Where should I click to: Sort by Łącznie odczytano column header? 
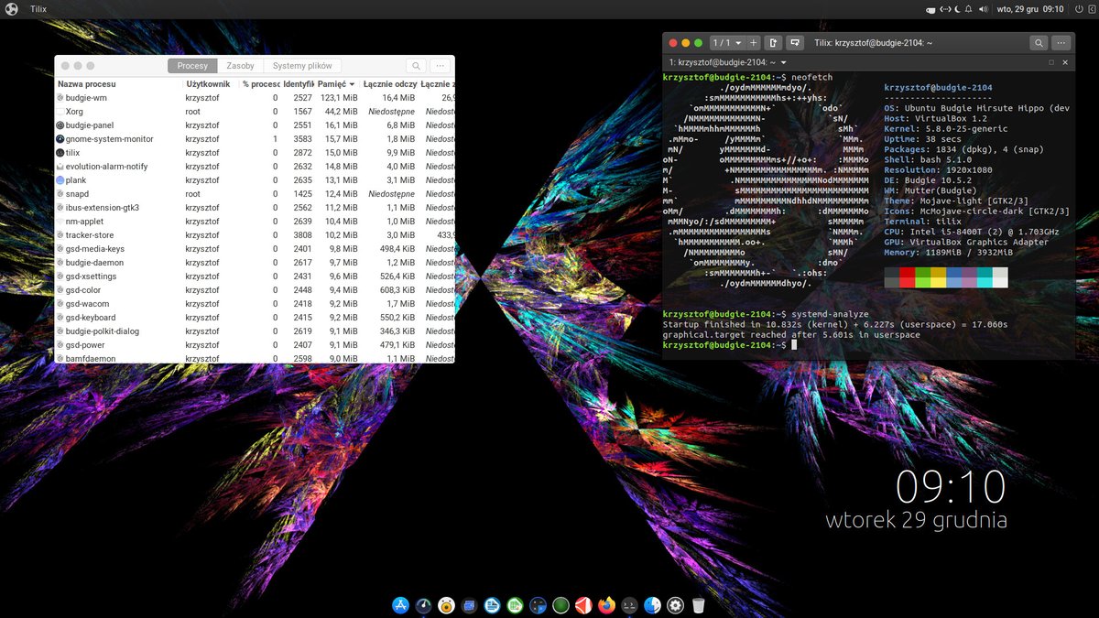[390, 83]
